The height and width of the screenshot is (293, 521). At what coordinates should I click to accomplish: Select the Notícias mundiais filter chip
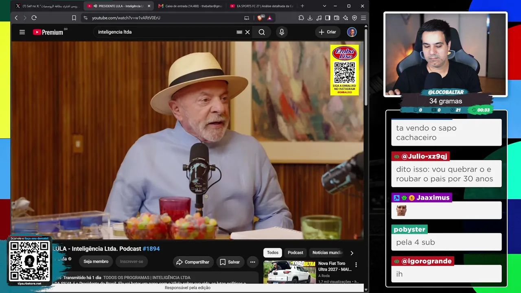(x=328, y=253)
